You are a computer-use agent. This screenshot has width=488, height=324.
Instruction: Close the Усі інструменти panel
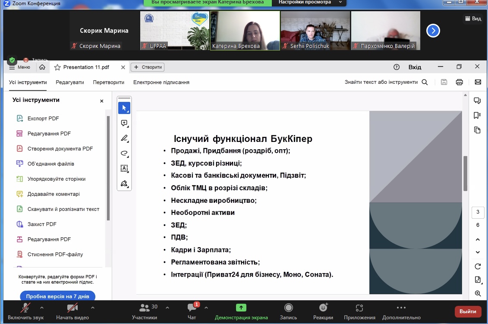(x=101, y=101)
